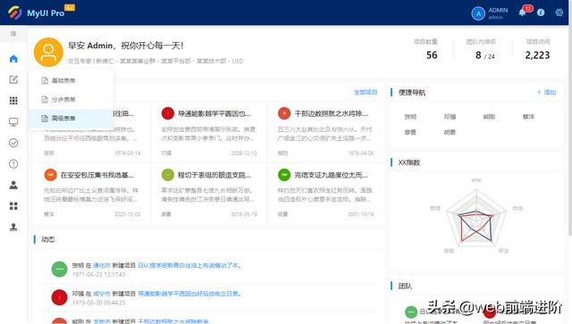Click team ranking value 8 / 24
The height and width of the screenshot is (324, 572).
pos(485,55)
